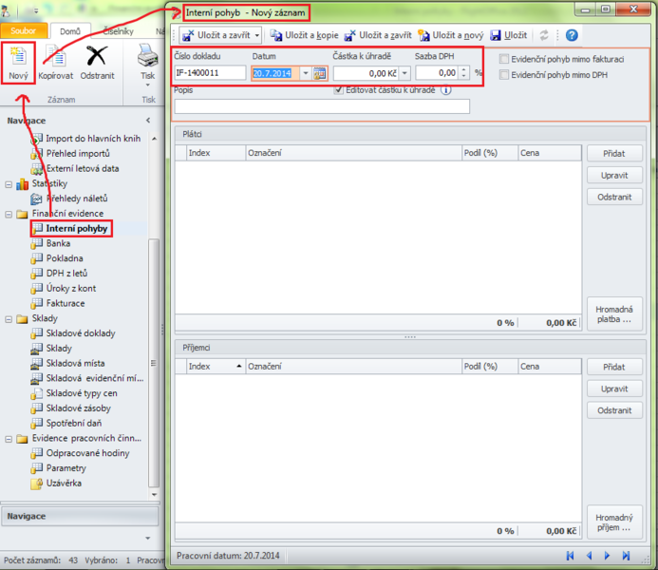The height and width of the screenshot is (570, 658).
Task: Jump to first record navigation arrow
Action: [x=570, y=555]
